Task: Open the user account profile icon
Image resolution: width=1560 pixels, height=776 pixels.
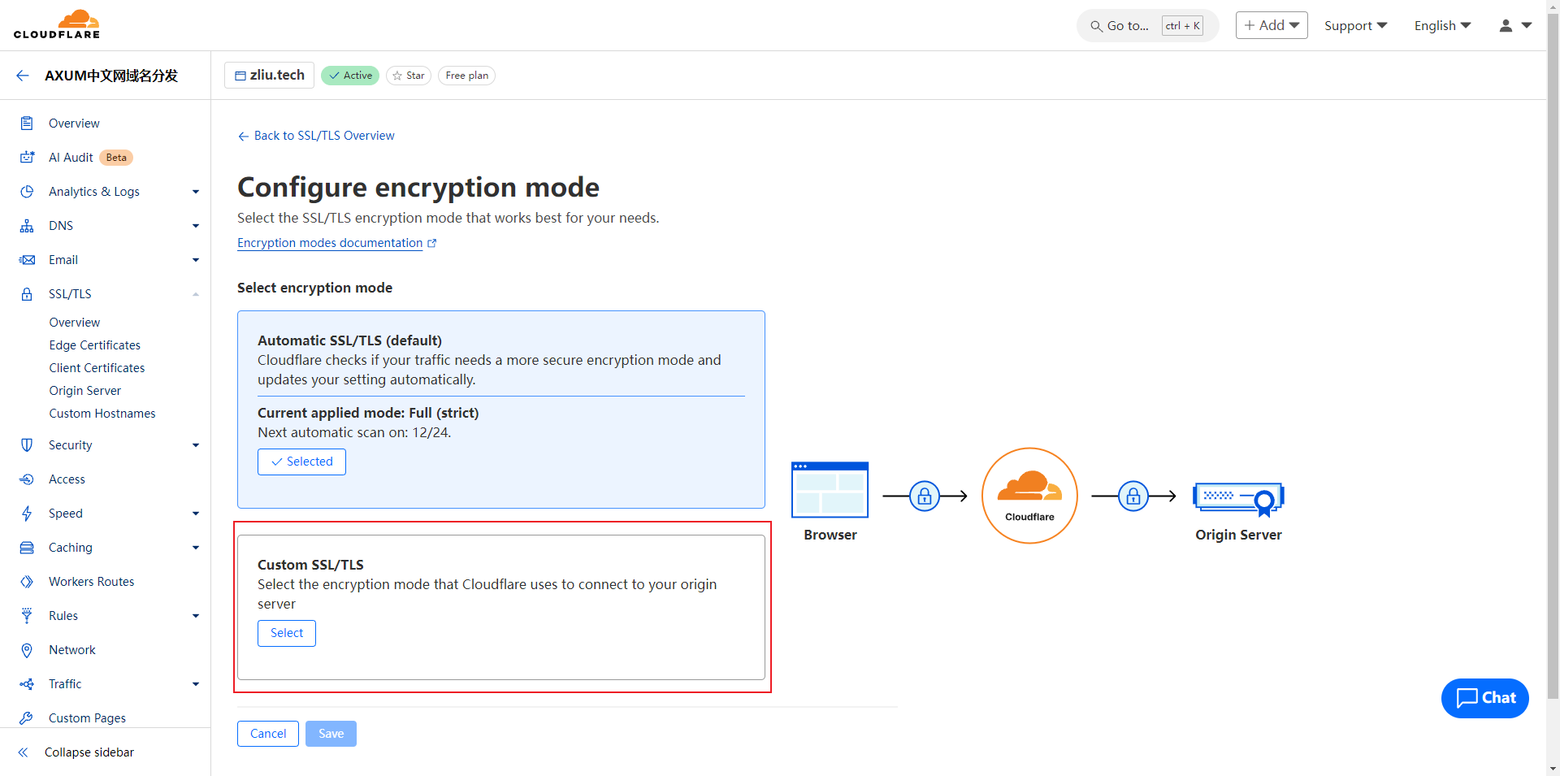Action: [1506, 26]
